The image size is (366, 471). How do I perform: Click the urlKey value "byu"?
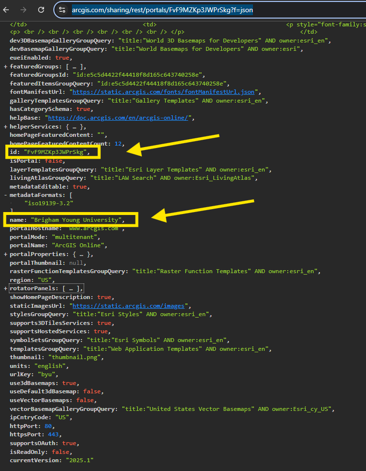[46, 375]
